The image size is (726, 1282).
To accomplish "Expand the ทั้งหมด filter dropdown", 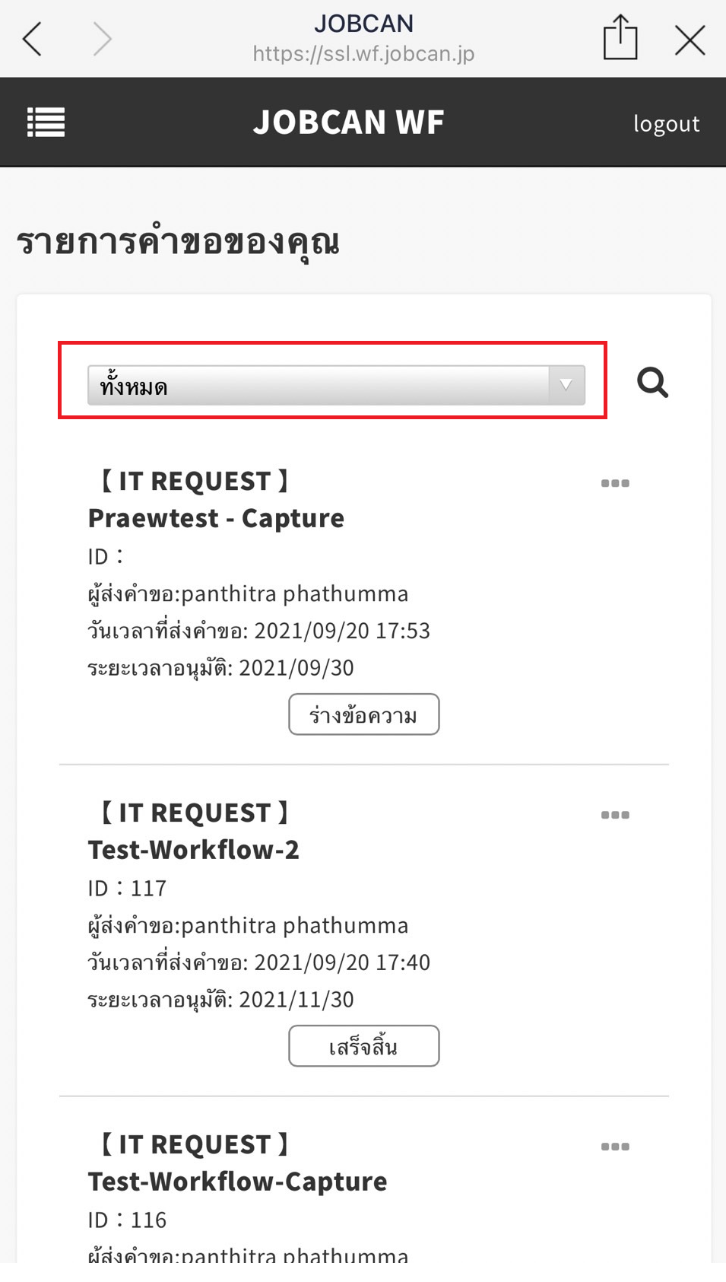I will 319,385.
